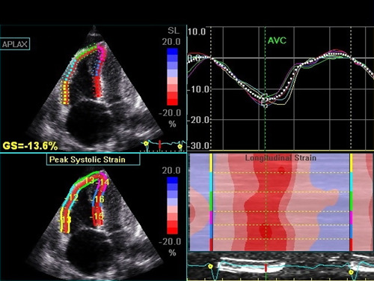Select the GS=-13.6% global strain readout
This screenshot has width=374, height=281.
click(31, 145)
